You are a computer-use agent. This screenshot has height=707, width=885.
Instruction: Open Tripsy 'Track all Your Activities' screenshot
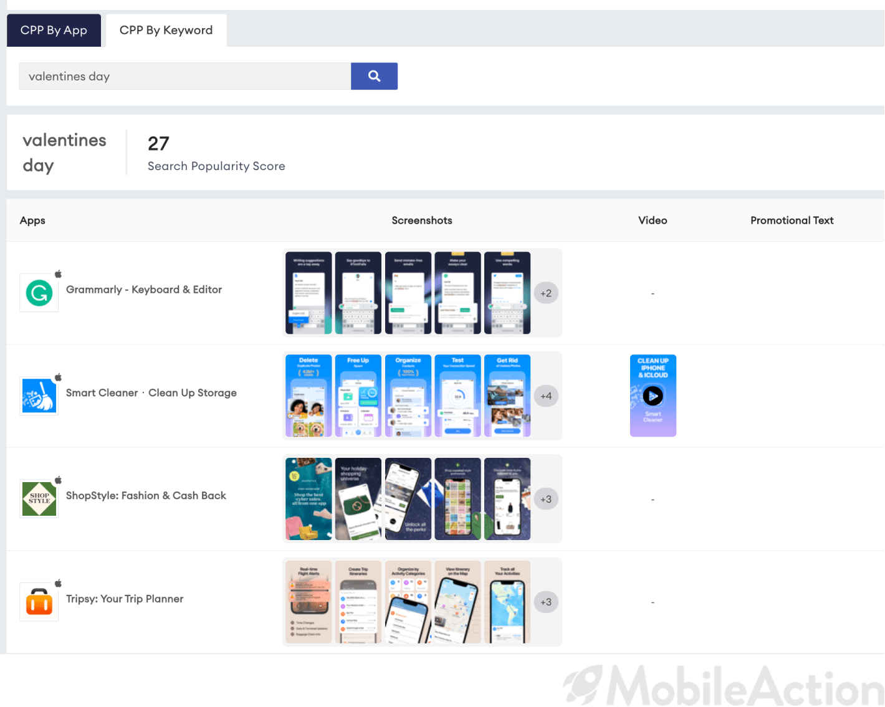tap(507, 602)
